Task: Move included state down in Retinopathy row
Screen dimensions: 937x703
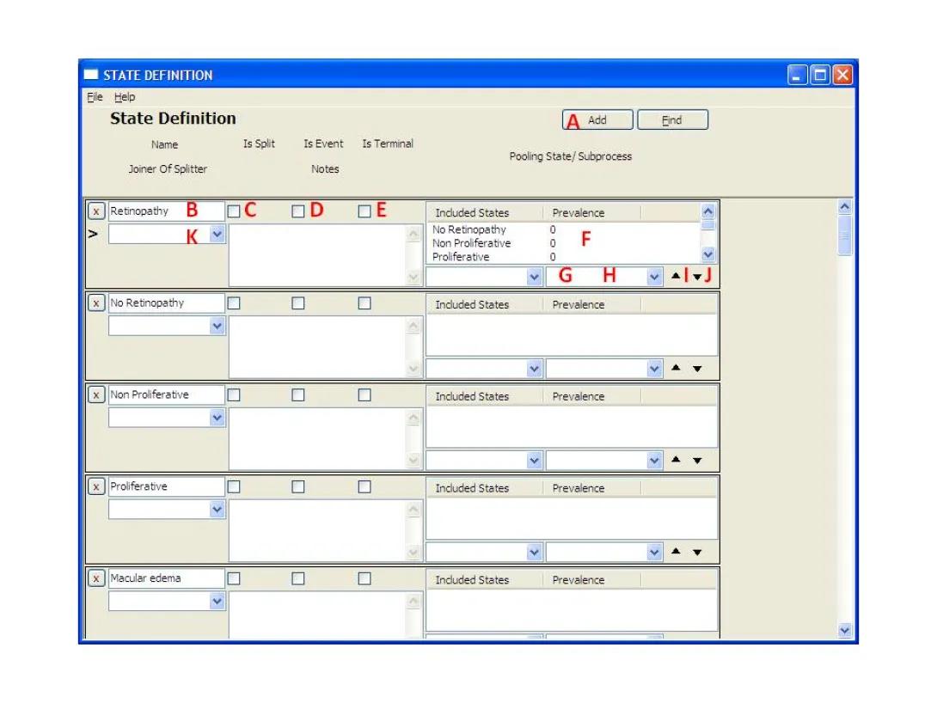Action: (x=697, y=277)
